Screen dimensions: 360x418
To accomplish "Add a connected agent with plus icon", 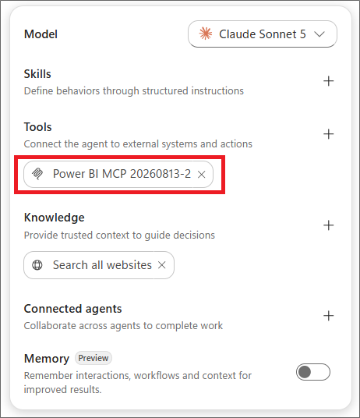I will 328,316.
